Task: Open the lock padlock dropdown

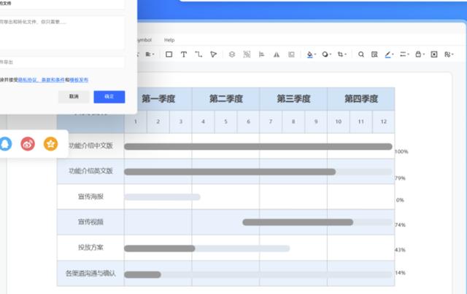Action: 420,55
